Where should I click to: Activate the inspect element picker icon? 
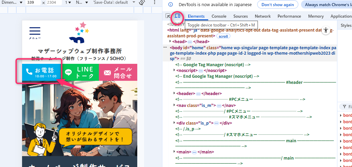[x=168, y=16]
